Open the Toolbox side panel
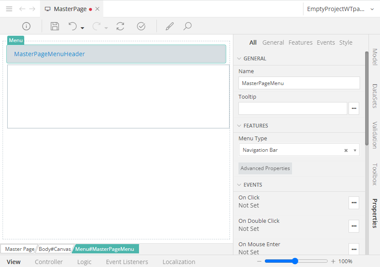Image resolution: width=380 pixels, height=267 pixels. (x=374, y=174)
